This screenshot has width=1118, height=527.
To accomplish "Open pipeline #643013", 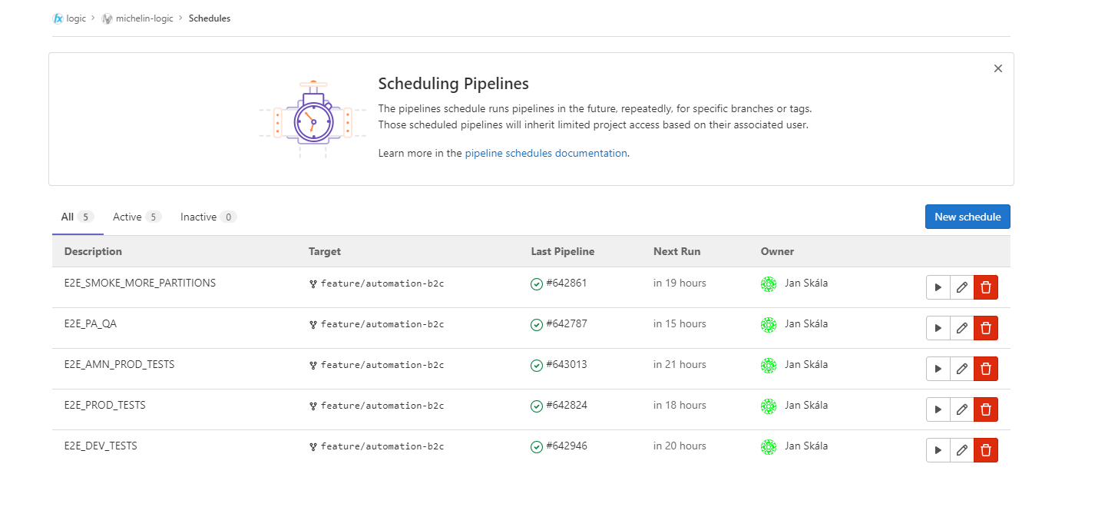I will (566, 365).
